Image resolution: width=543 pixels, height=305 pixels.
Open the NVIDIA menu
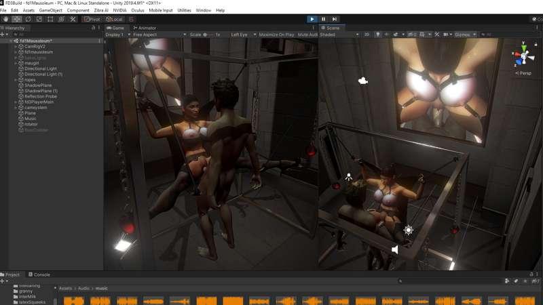pos(120,10)
